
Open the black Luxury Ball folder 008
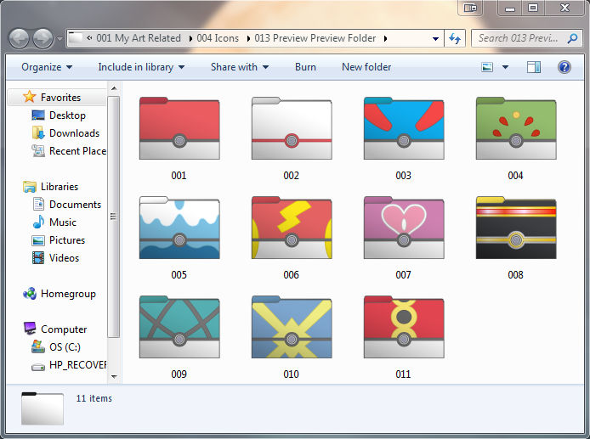(516, 228)
